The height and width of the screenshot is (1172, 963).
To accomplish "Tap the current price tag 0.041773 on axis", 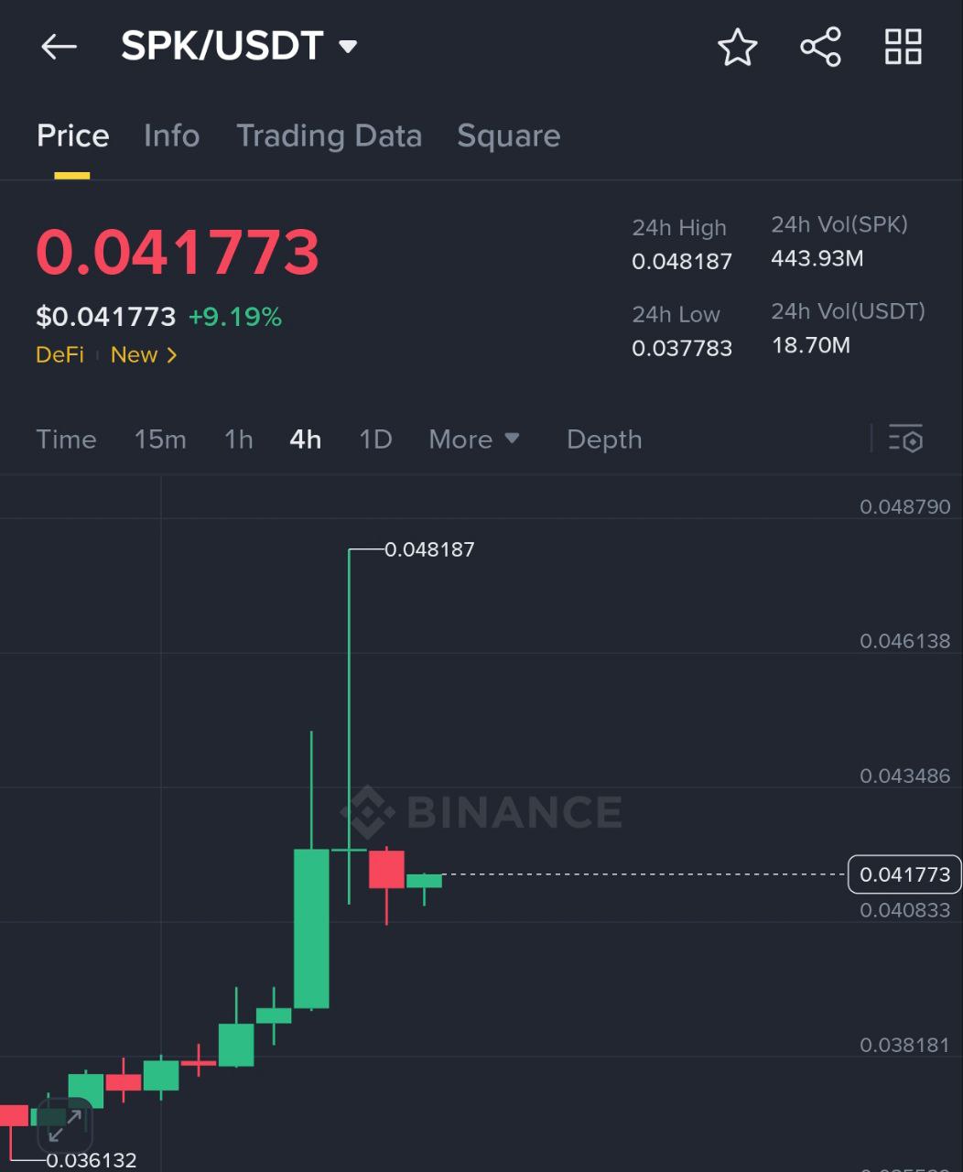I will (x=905, y=874).
